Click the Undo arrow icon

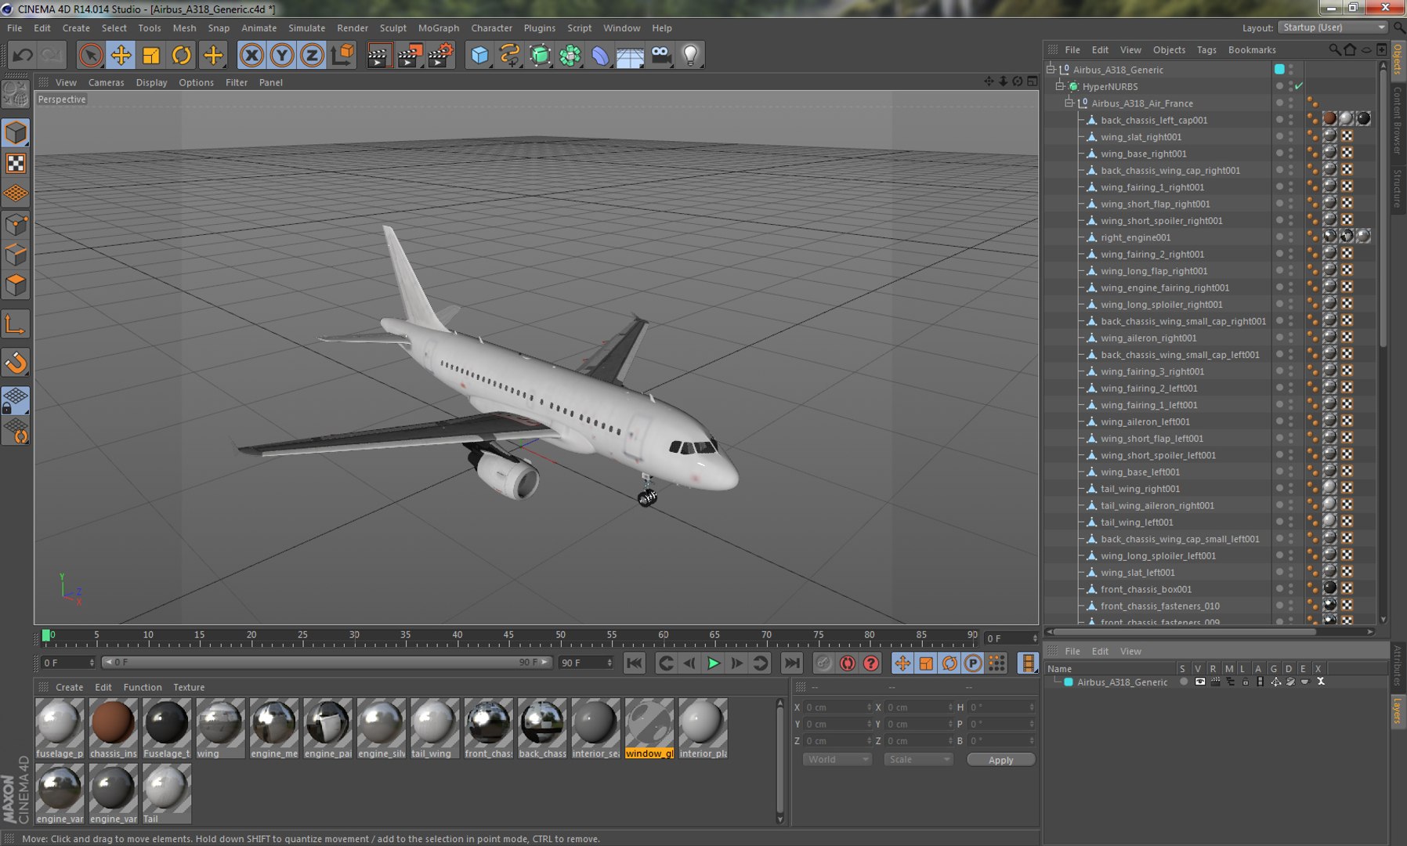point(22,55)
